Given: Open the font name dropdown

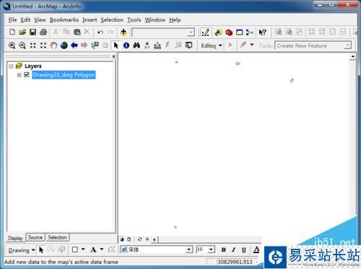Looking at the screenshot, I should point(189,250).
